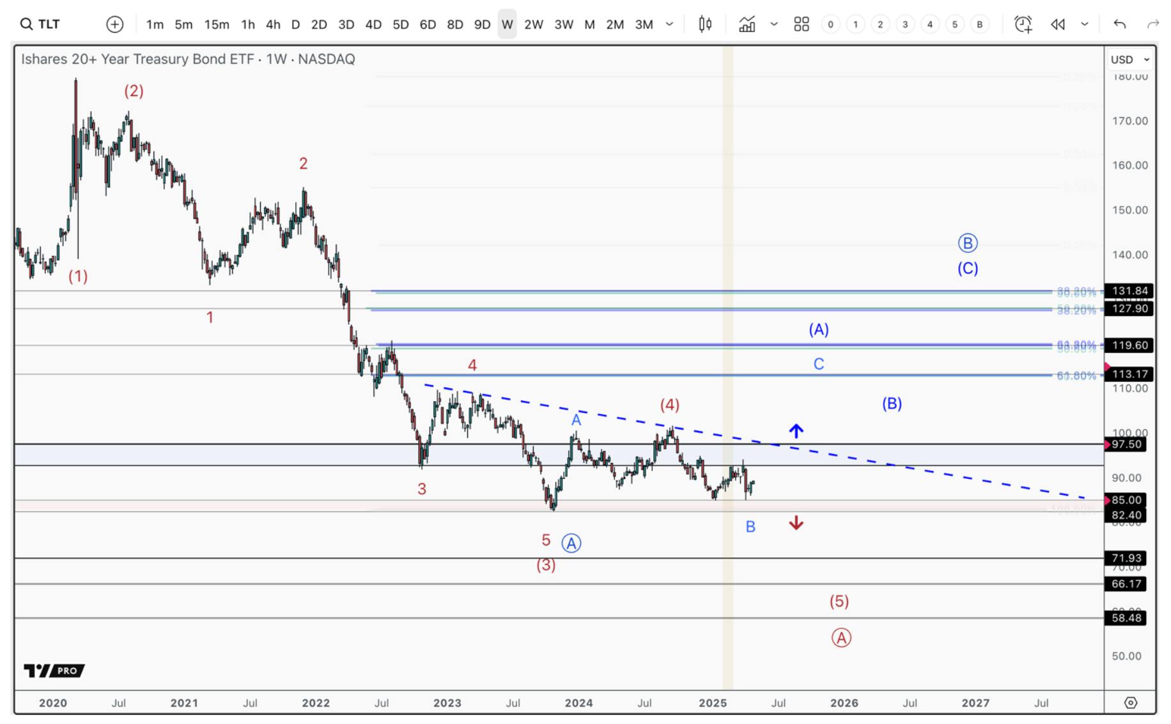The width and height of the screenshot is (1171, 724).
Task: Select the 8D timeframe
Action: [455, 24]
